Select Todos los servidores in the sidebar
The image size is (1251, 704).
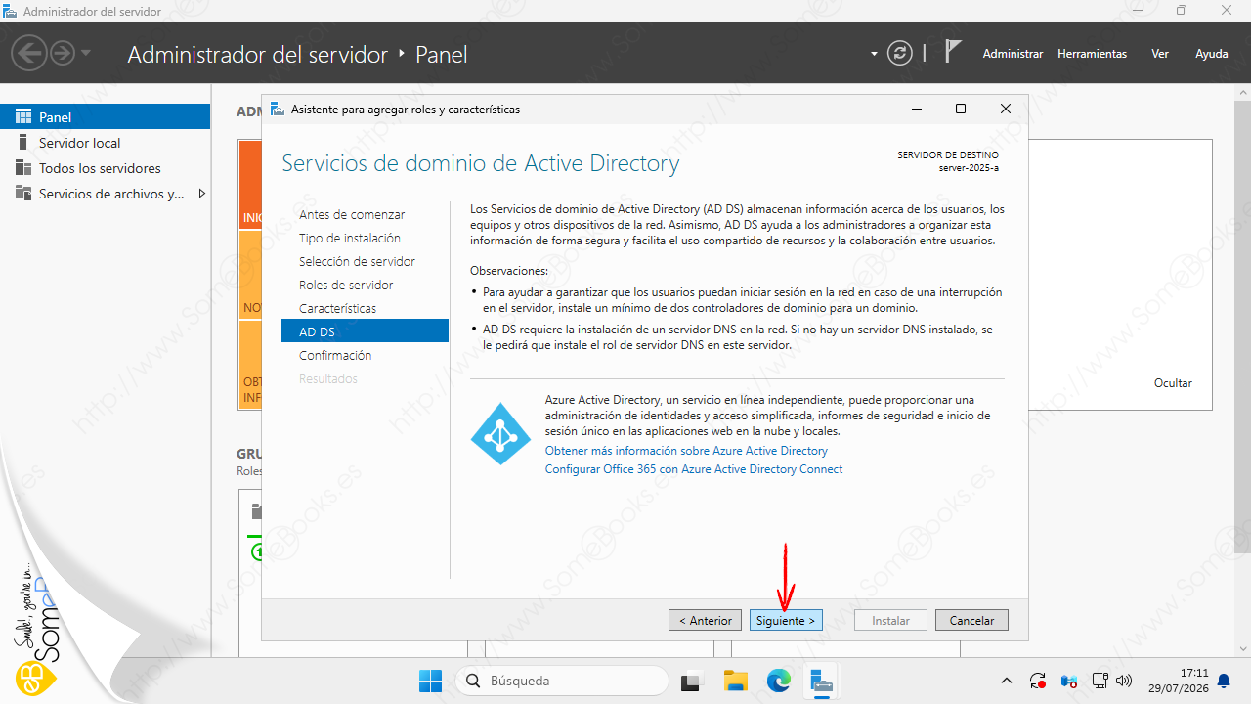coord(106,168)
